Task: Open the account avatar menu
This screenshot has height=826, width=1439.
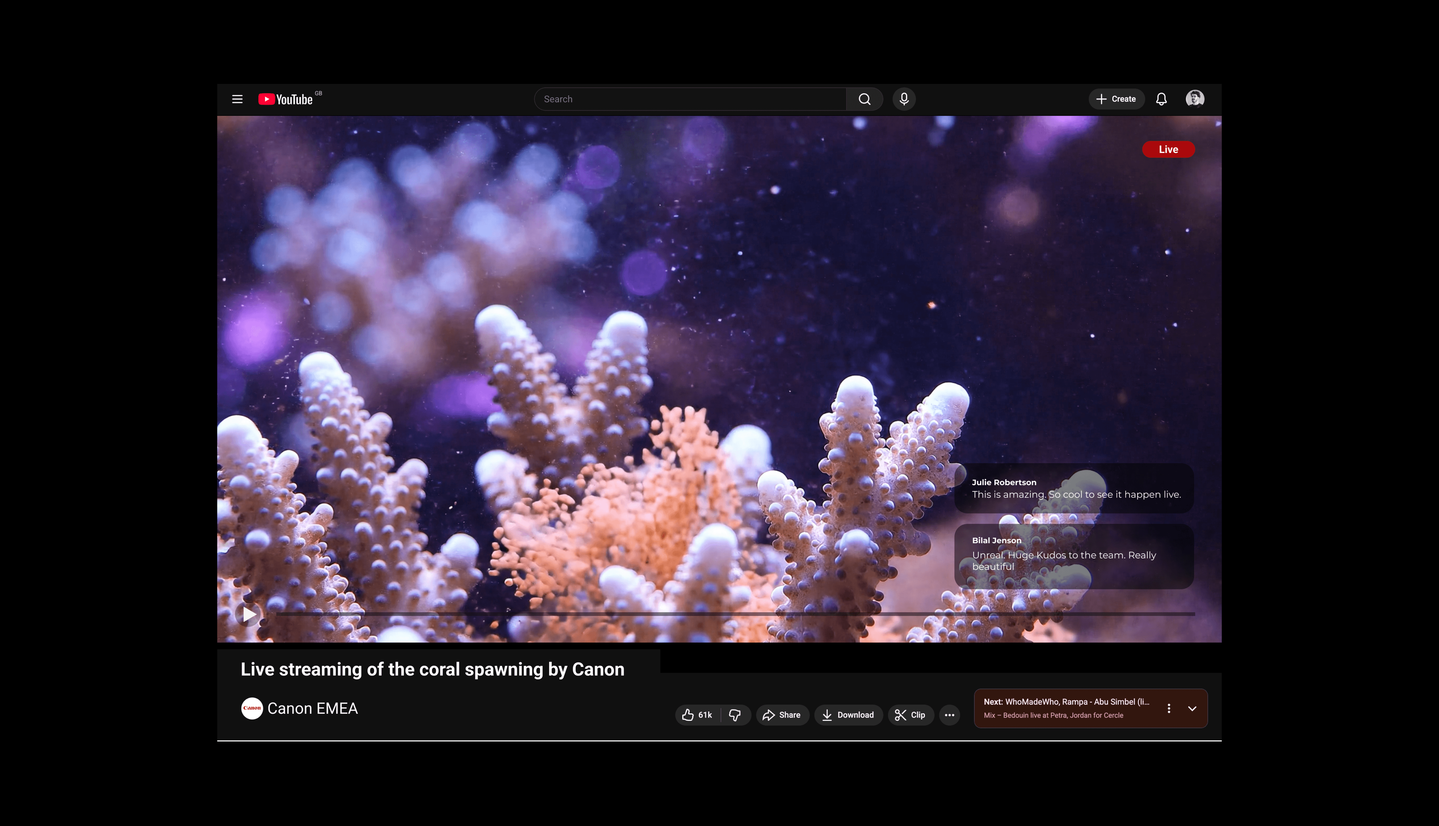Action: (x=1194, y=99)
